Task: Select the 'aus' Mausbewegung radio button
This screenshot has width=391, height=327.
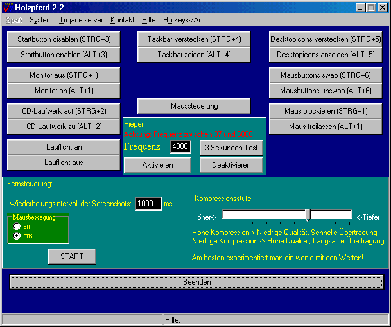Action: click(17, 236)
